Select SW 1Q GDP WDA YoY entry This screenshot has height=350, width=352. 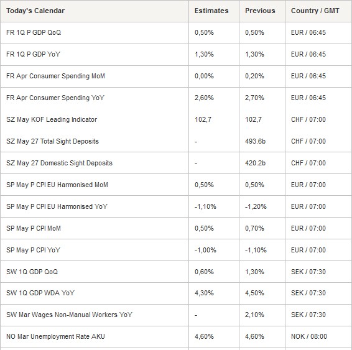coord(40,293)
